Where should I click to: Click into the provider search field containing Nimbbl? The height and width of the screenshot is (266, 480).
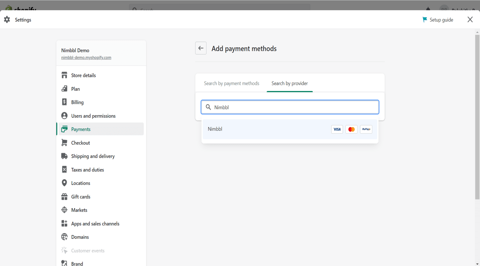pyautogui.click(x=290, y=107)
